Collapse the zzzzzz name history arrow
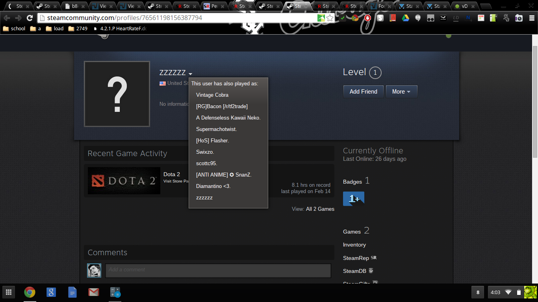Image resolution: width=538 pixels, height=302 pixels. click(x=190, y=74)
